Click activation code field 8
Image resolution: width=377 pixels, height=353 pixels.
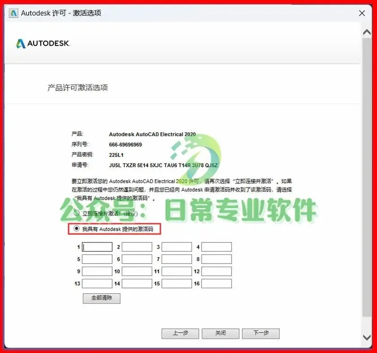point(217,259)
